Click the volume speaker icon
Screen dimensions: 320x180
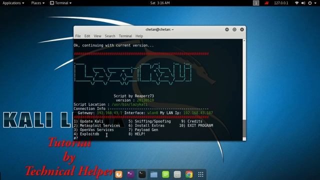point(303,3)
